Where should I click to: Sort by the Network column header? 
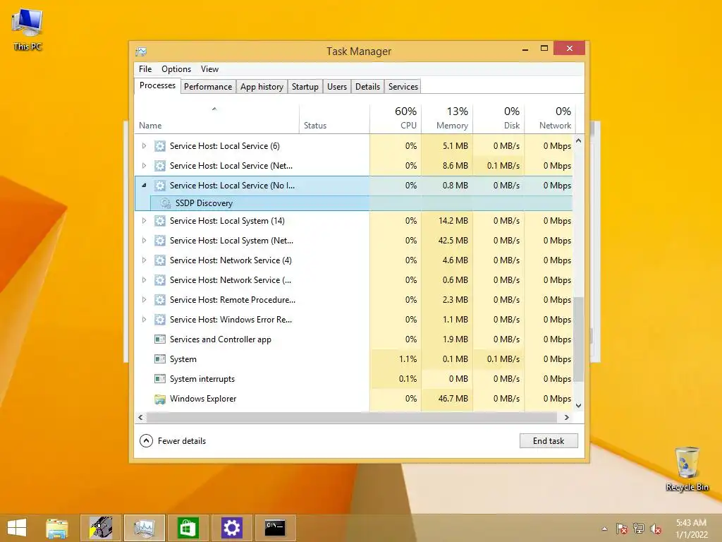pos(550,119)
